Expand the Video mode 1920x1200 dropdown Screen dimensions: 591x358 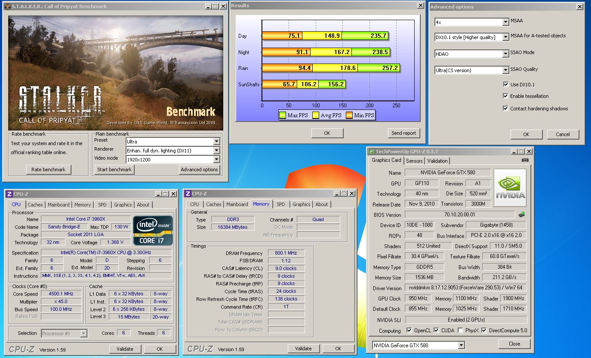[x=216, y=159]
